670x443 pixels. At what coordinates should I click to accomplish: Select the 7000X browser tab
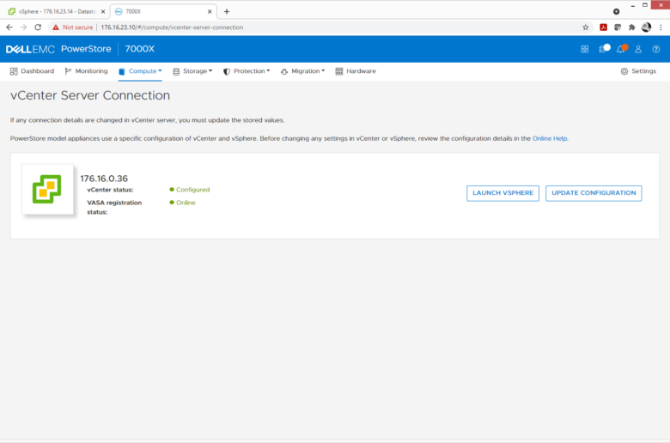click(x=162, y=11)
